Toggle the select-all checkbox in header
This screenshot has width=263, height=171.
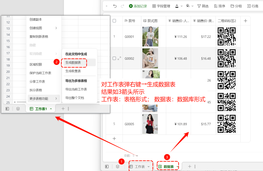point(114,21)
